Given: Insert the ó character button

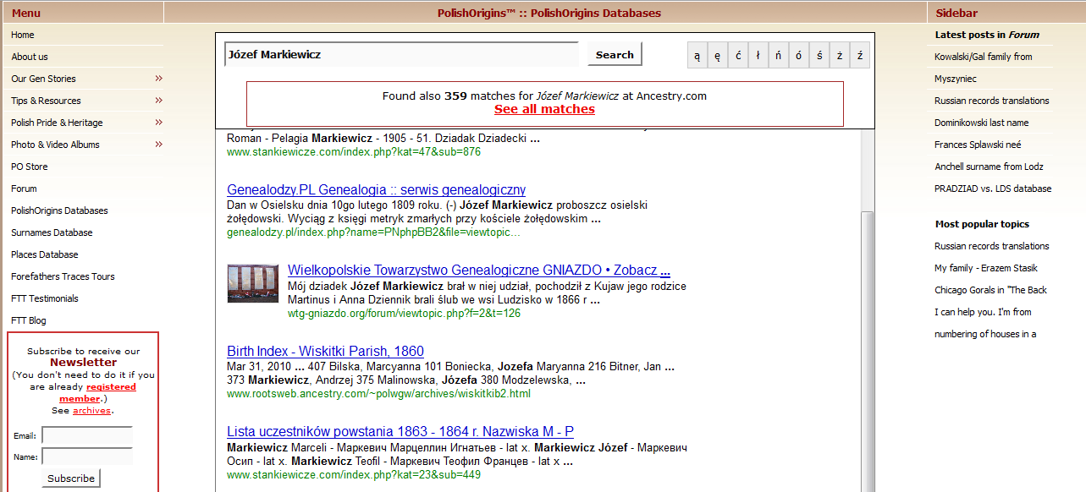Looking at the screenshot, I should (799, 55).
